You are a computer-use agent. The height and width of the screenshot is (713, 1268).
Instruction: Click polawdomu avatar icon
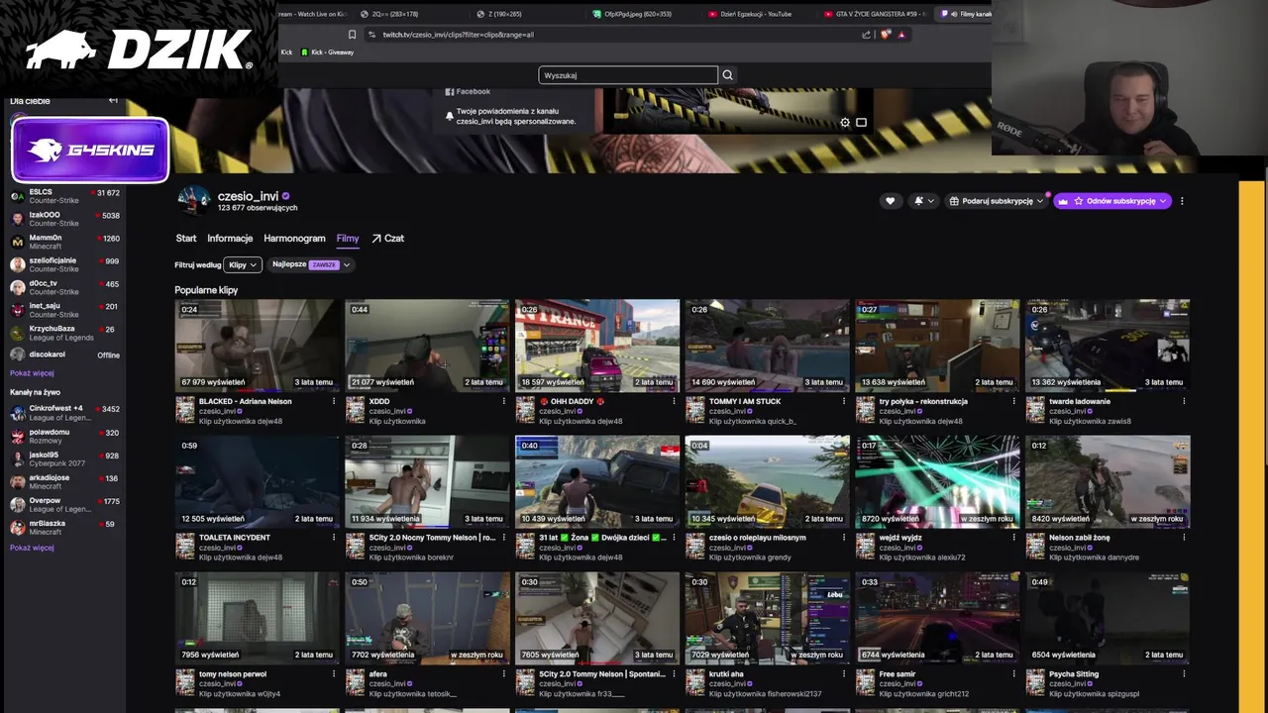pyautogui.click(x=17, y=436)
